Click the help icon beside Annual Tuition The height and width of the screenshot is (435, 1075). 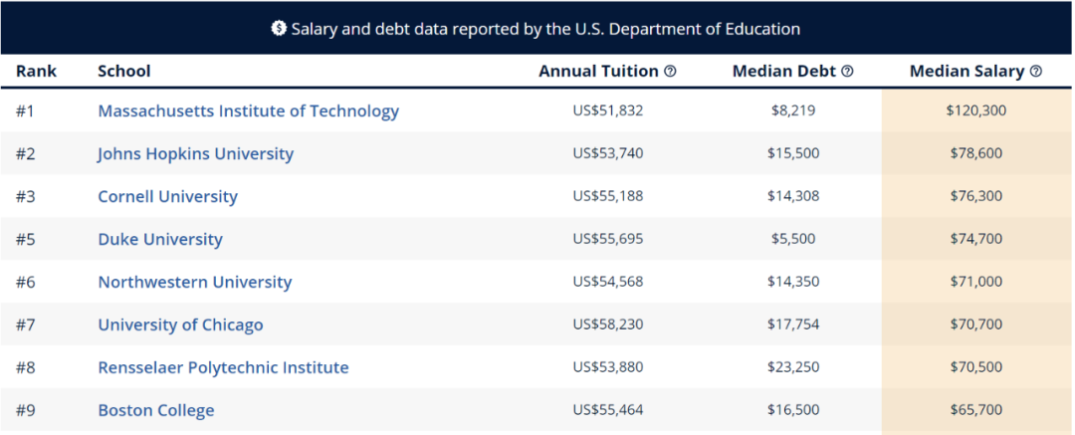coord(670,72)
